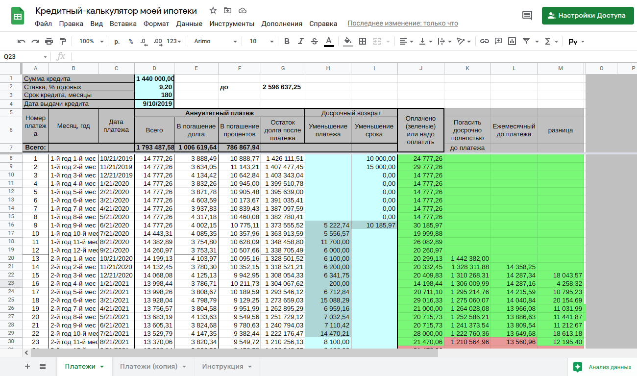Image resolution: width=637 pixels, height=376 pixels.
Task: Open the functions sigma menu
Action: (551, 41)
